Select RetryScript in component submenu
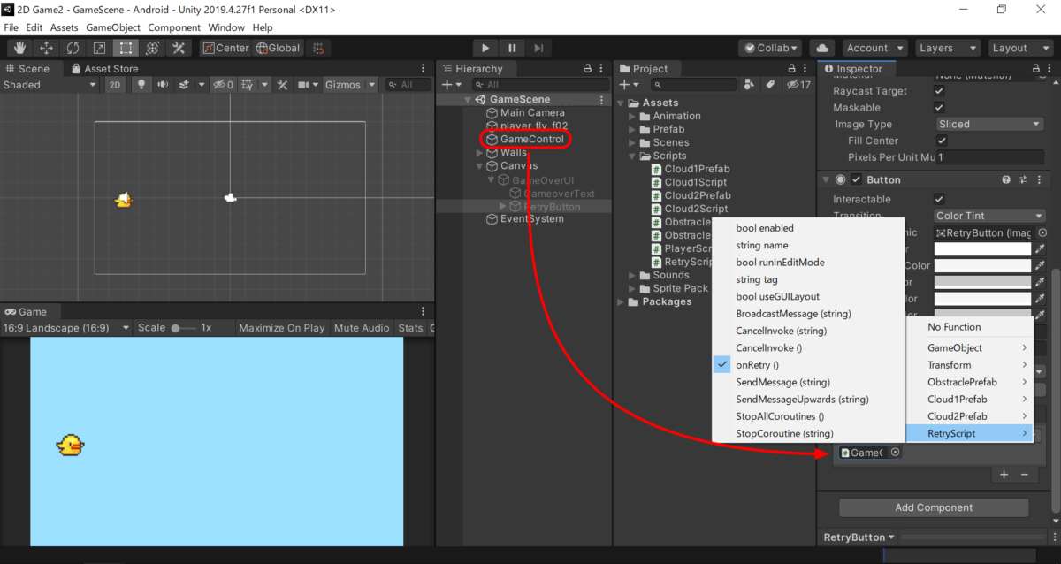The image size is (1061, 564). click(969, 433)
